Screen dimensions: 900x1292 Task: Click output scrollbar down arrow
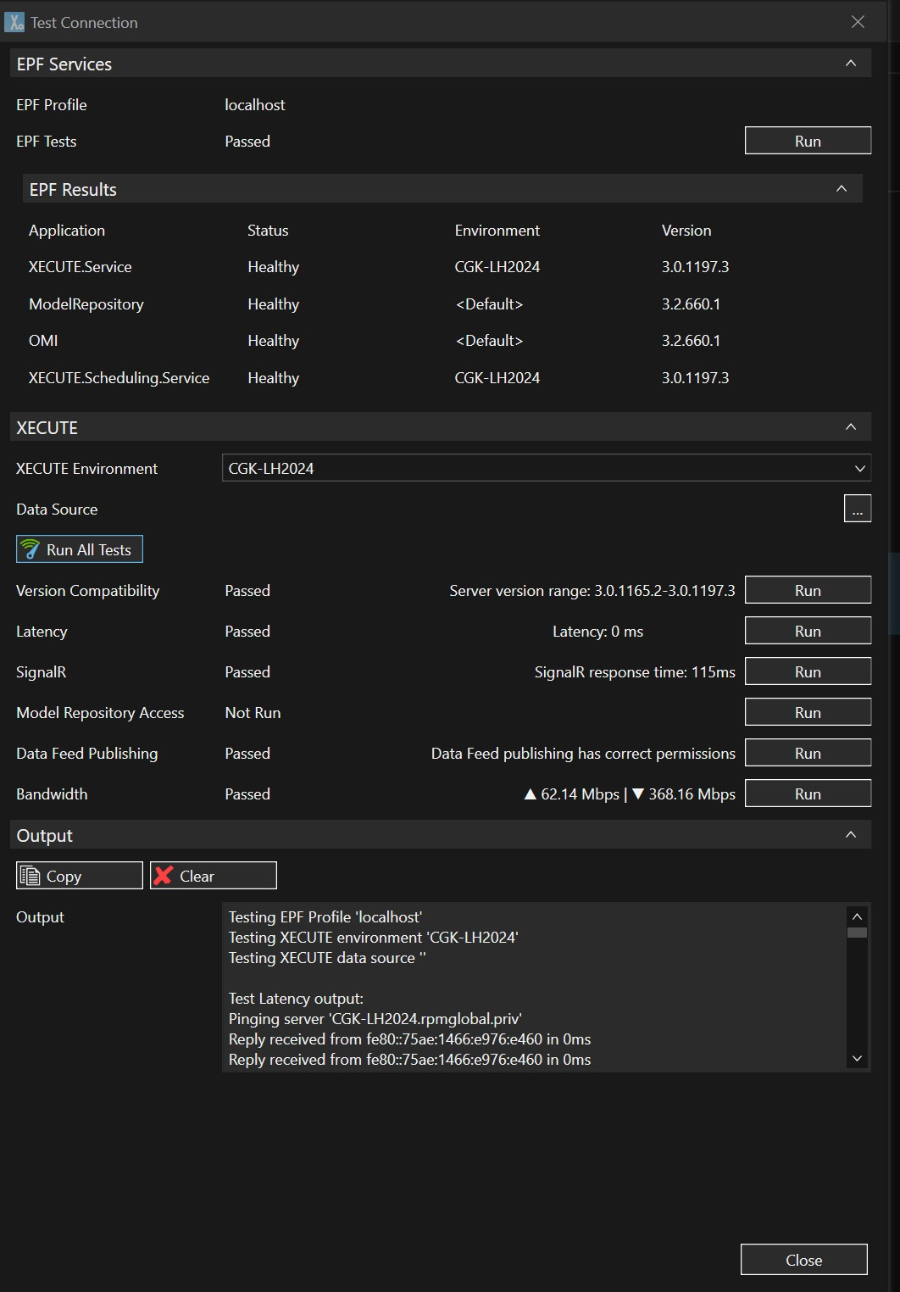(x=858, y=1059)
